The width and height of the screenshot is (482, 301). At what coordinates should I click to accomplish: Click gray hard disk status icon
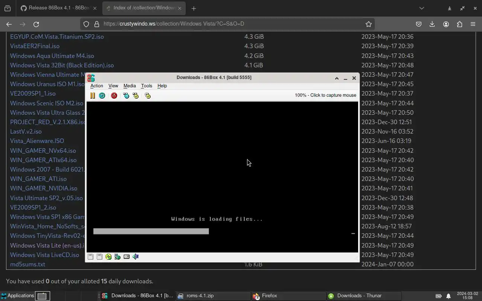click(127, 257)
